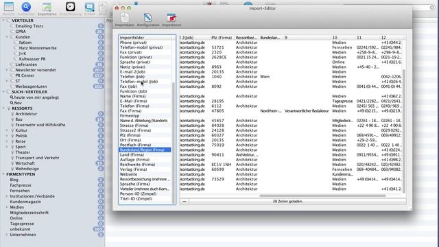
Task: Click the 'Plz (Firma)' column header
Action: click(x=222, y=38)
